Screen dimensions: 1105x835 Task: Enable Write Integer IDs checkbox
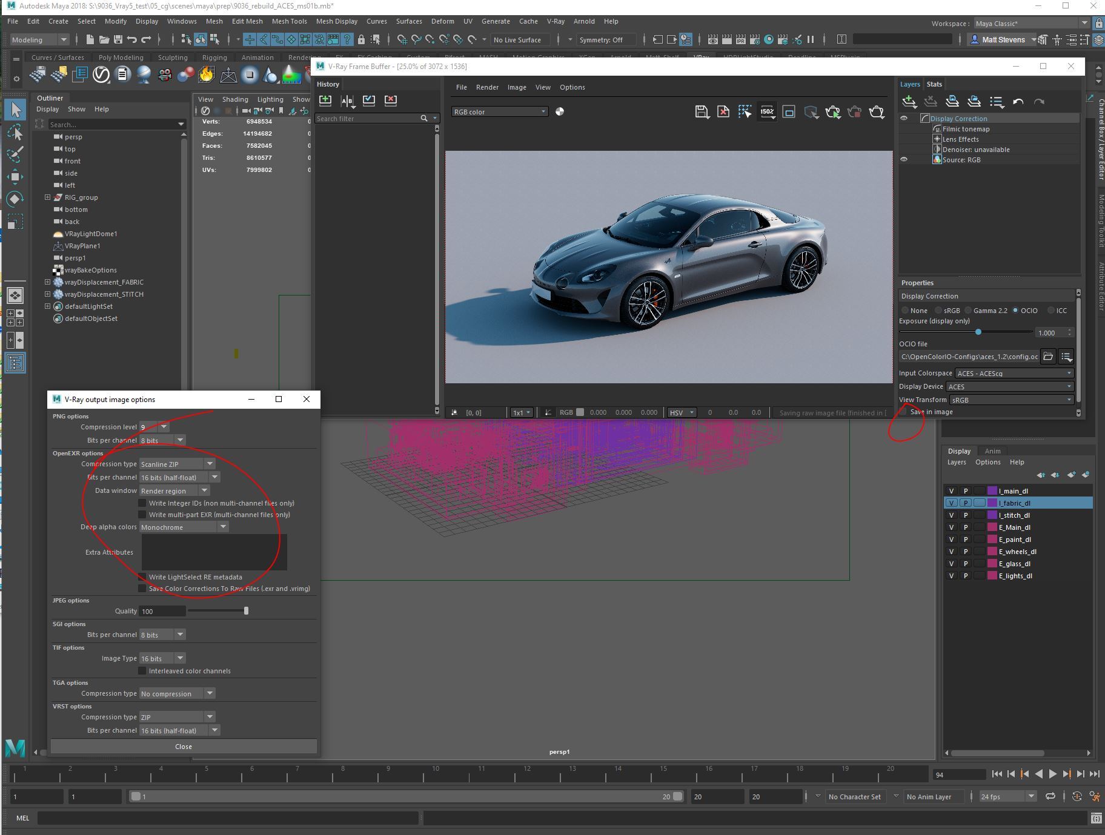click(x=142, y=503)
